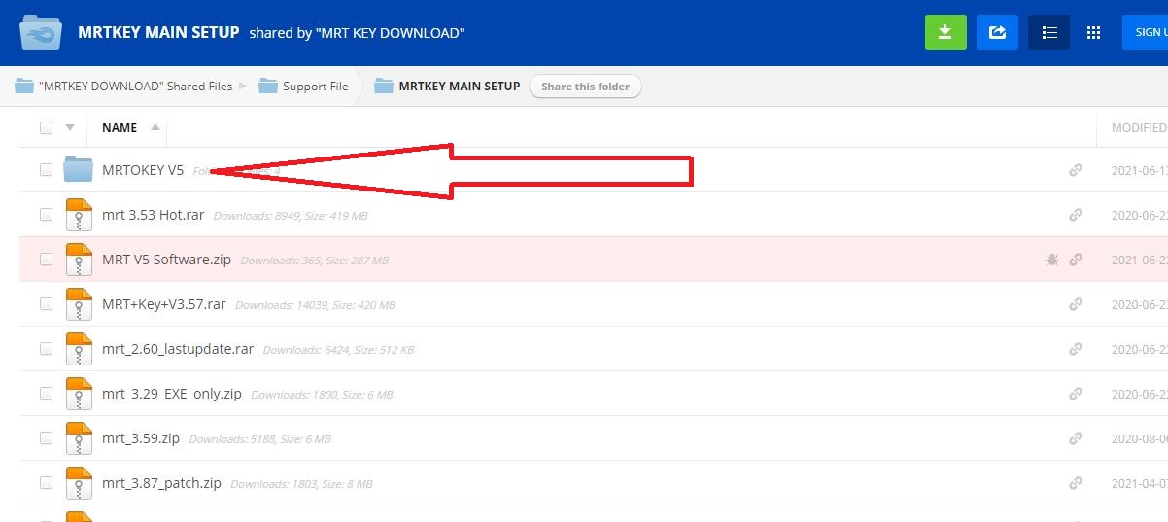Open file MRT+Key+V3.57.rar
Viewport: 1168px width, 522px height.
(164, 304)
